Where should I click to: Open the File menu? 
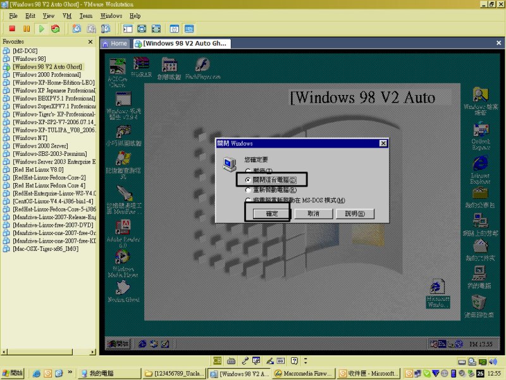[x=13, y=16]
